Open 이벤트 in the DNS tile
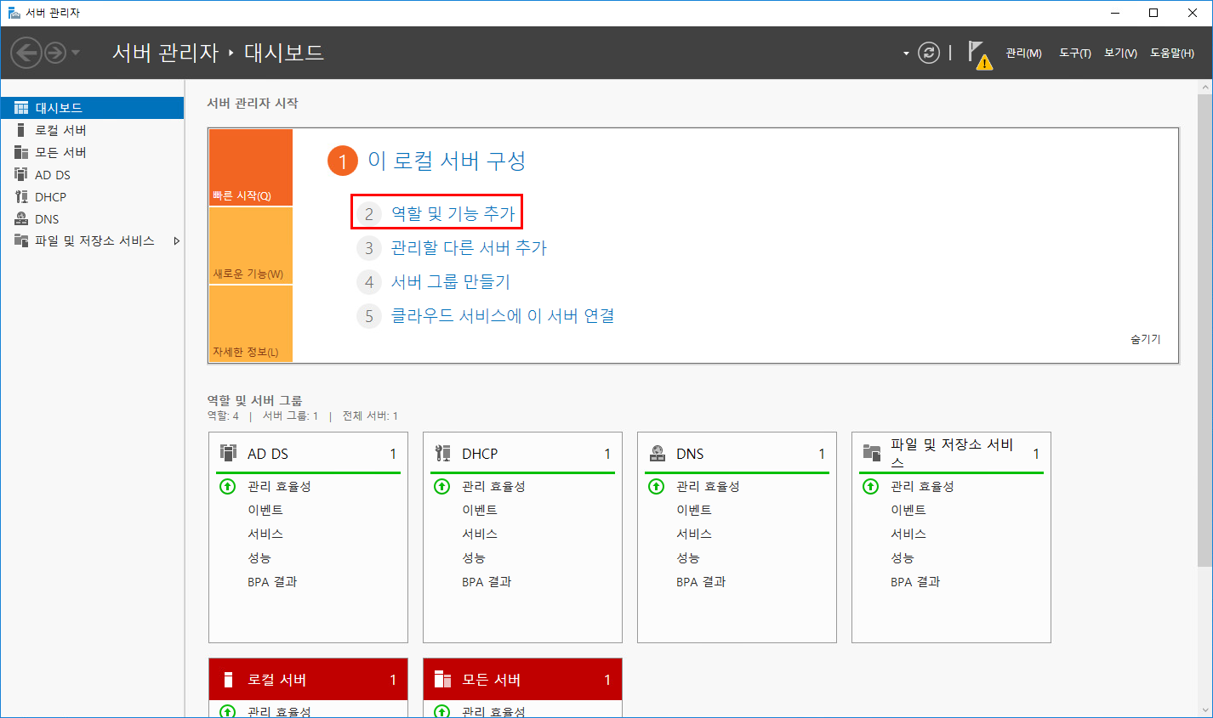Screen dimensions: 1213x718 (694, 510)
